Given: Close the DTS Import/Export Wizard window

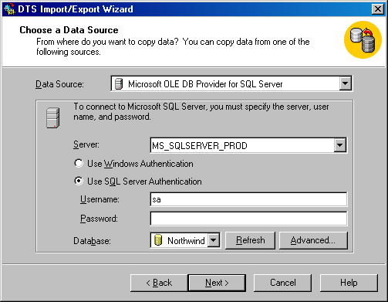Looking at the screenshot, I should [378, 9].
